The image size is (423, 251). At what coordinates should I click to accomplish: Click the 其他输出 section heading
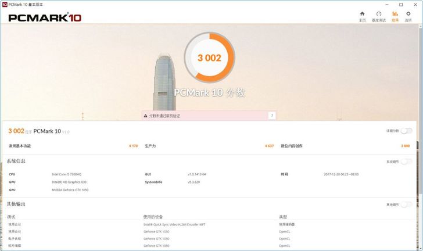(x=16, y=204)
